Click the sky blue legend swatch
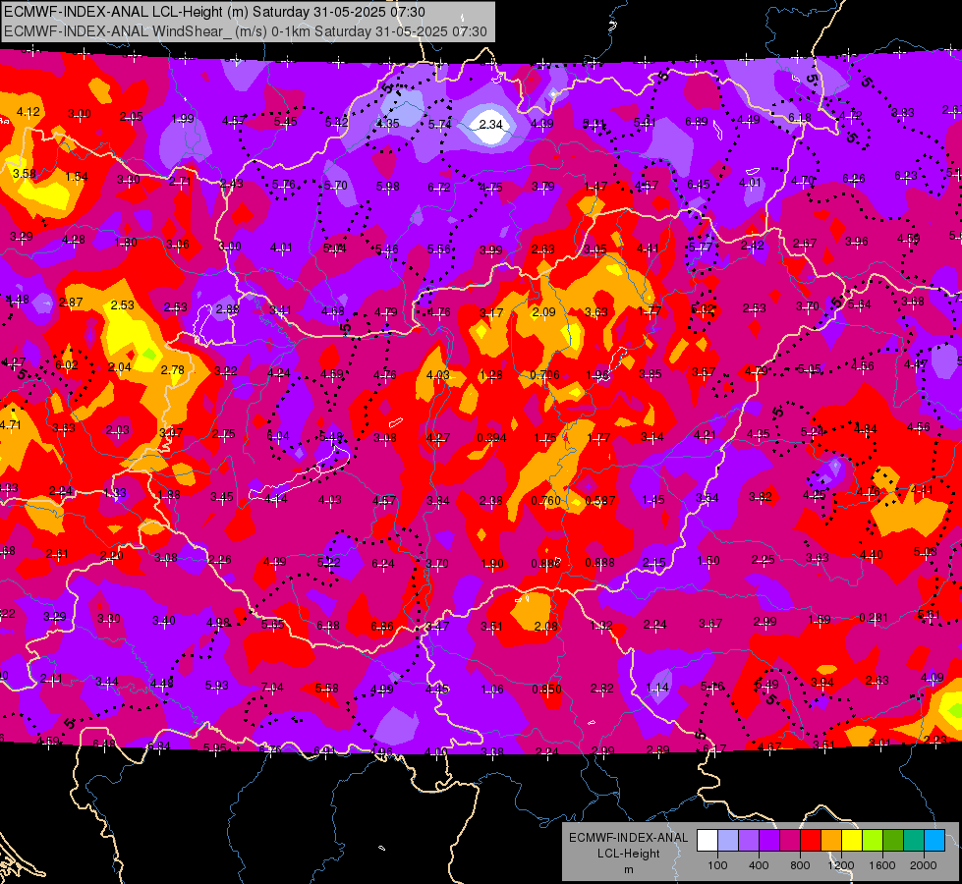The height and width of the screenshot is (884, 962). click(x=934, y=840)
